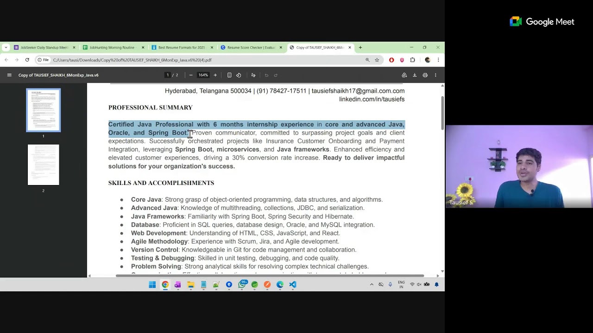Open Microsoft Edge from taskbar
Viewport: 593px width, 333px height.
pos(280,284)
